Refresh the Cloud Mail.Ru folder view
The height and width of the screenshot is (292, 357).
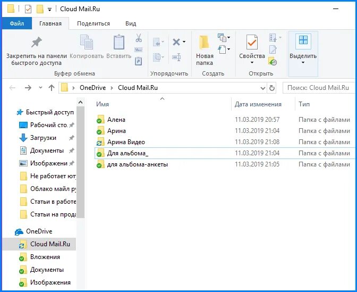coord(272,88)
